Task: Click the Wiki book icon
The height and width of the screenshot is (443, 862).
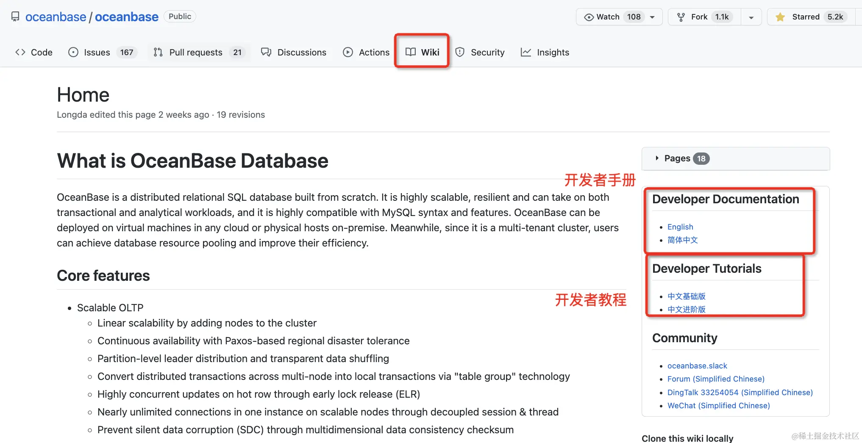Action: coord(411,52)
